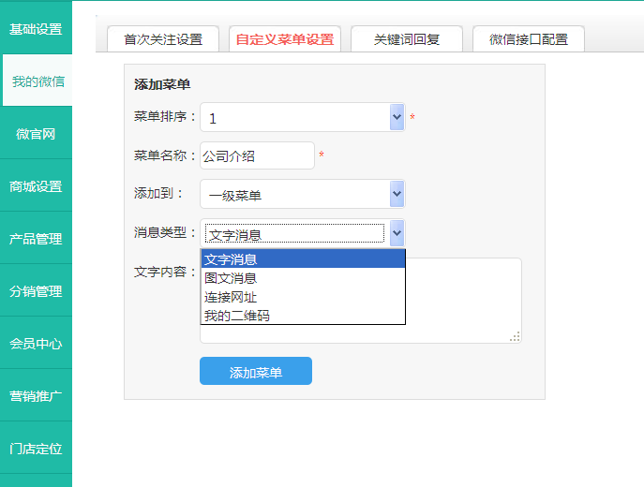Focus the 菜单名称 text field
The width and height of the screenshot is (644, 487).
coord(257,155)
